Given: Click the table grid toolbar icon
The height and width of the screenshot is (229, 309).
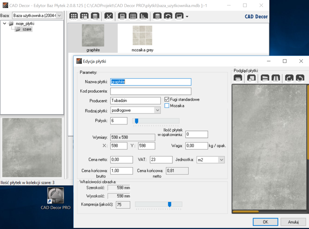Looking at the screenshot, I should 133,16.
